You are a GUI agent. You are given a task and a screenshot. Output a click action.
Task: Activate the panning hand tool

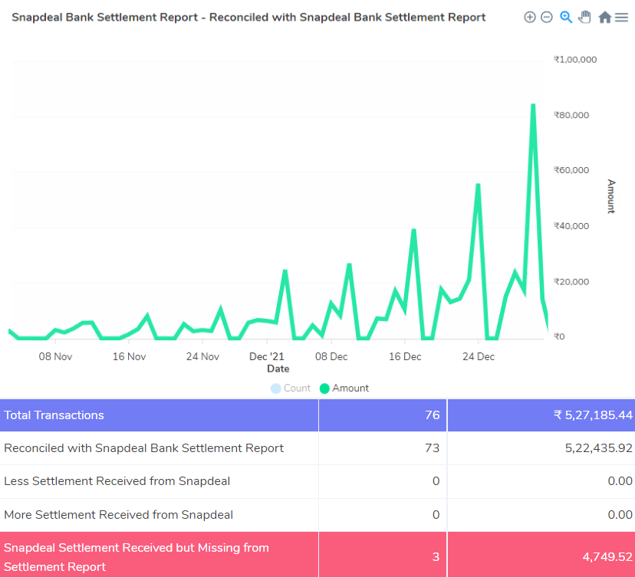coord(584,17)
